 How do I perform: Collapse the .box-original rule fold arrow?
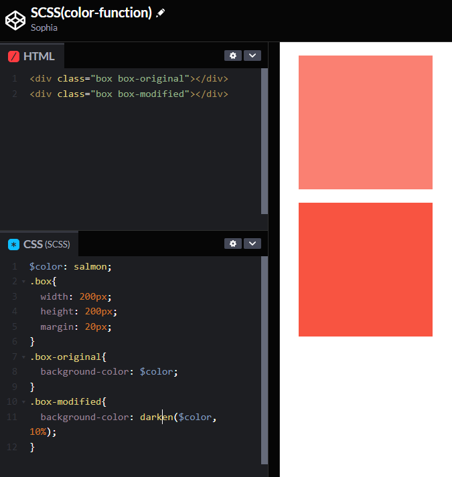point(23,357)
